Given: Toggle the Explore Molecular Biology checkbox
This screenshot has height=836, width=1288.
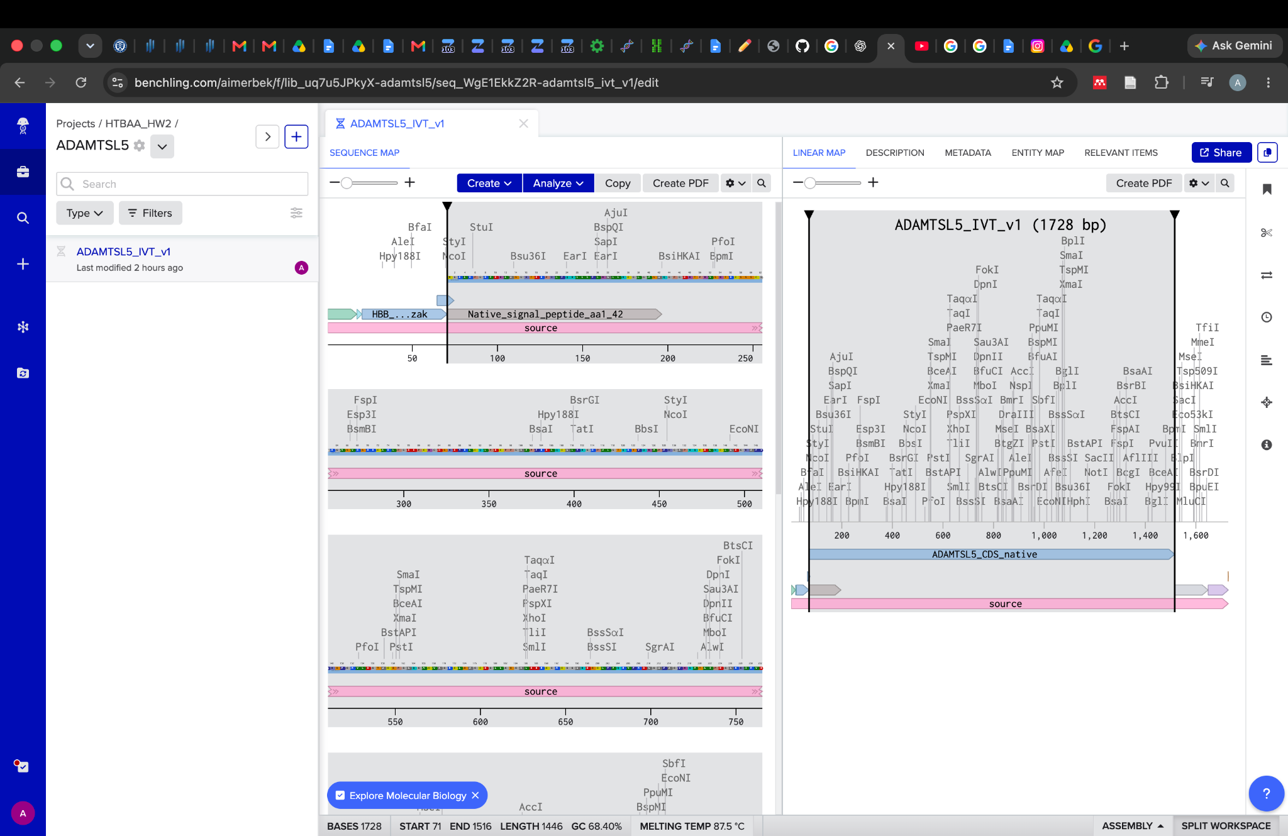Looking at the screenshot, I should pyautogui.click(x=340, y=796).
